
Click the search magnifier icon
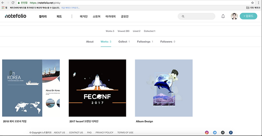183,16
